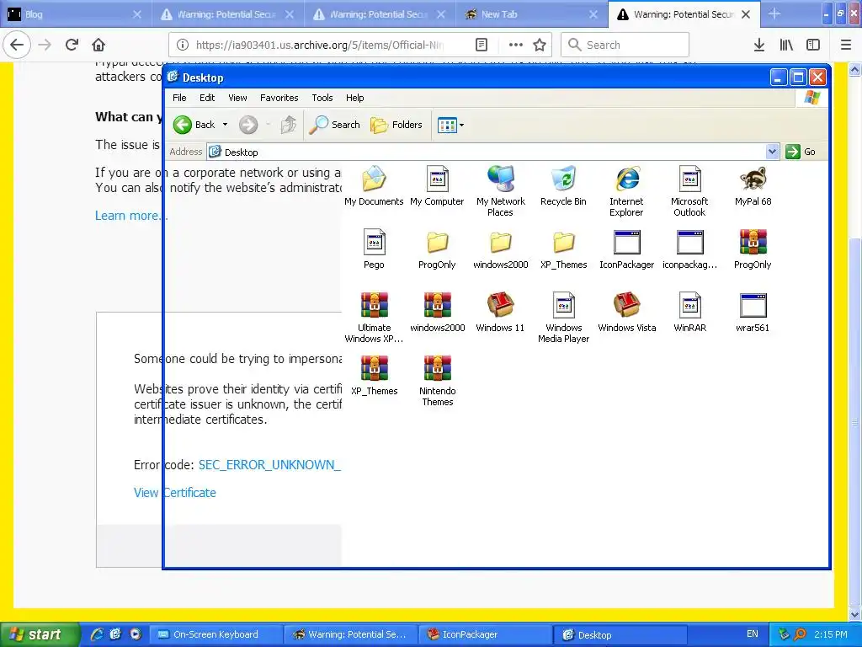Expand the Address bar dropdown
Viewport: 862px width, 647px height.
point(772,152)
